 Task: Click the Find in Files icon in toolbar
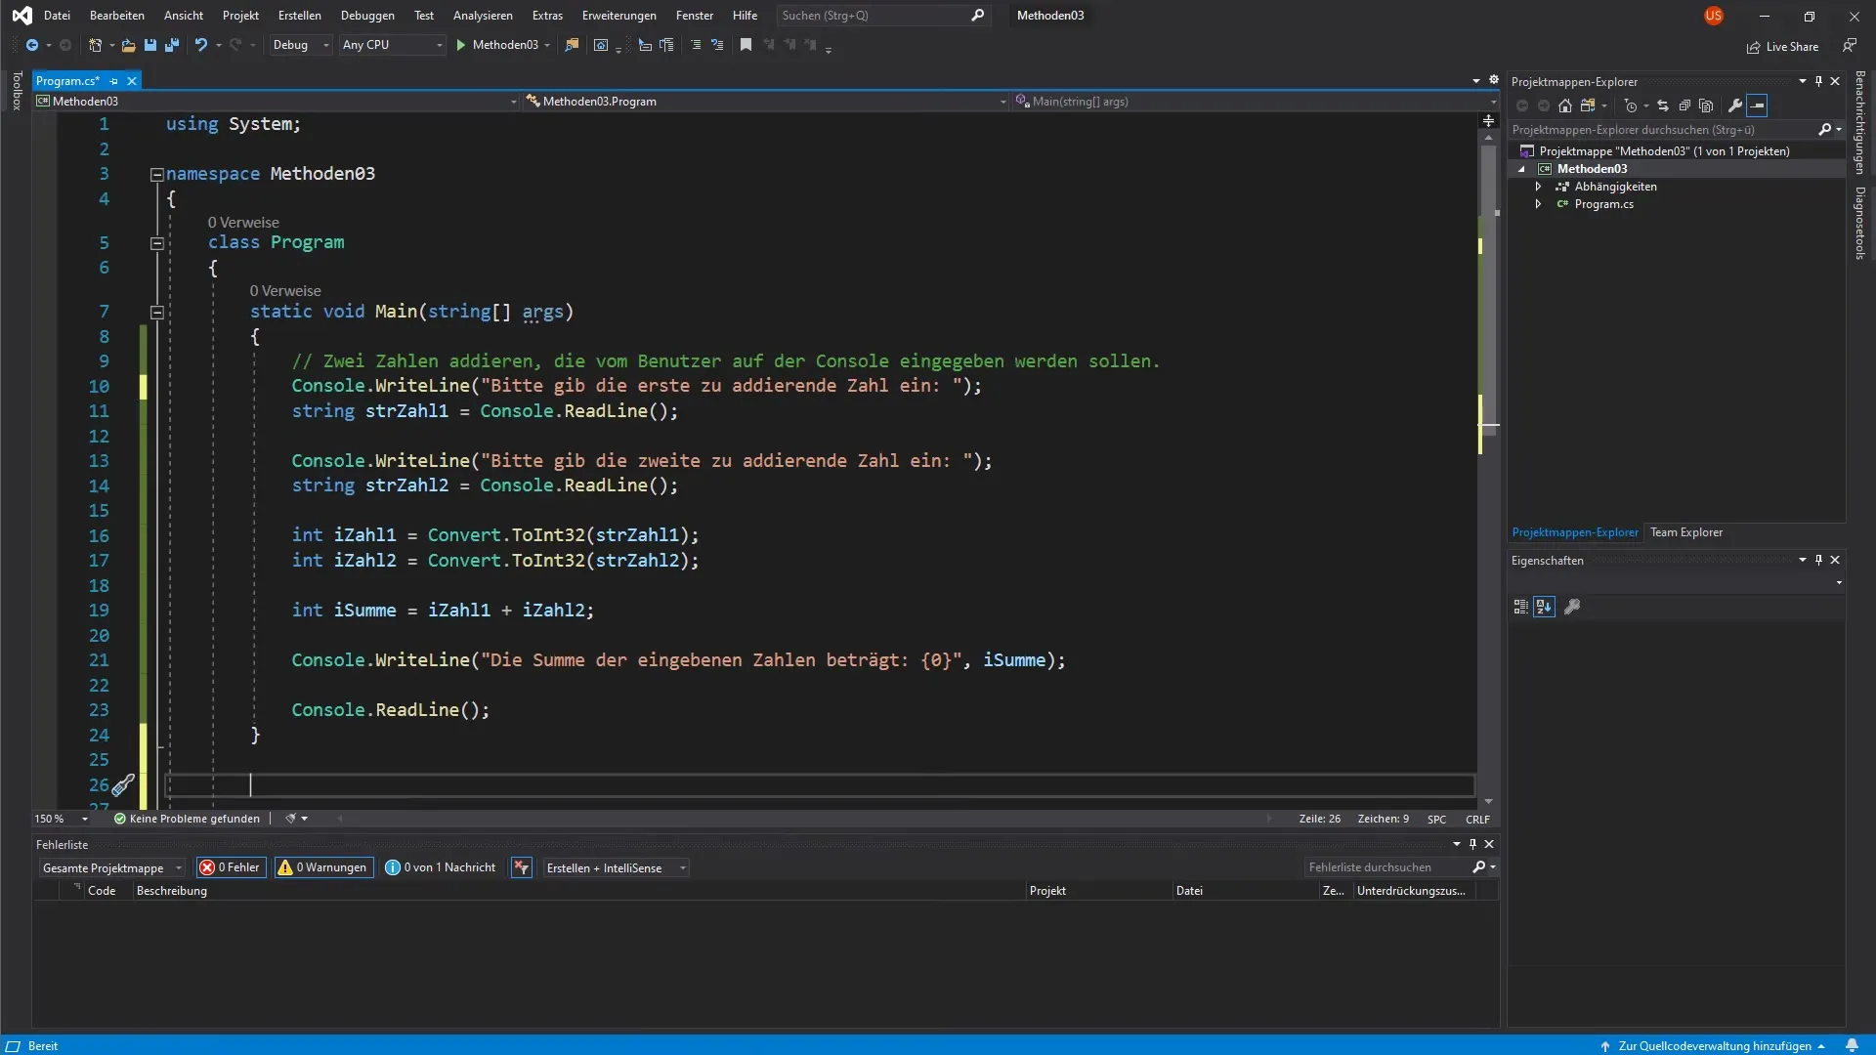coord(573,45)
